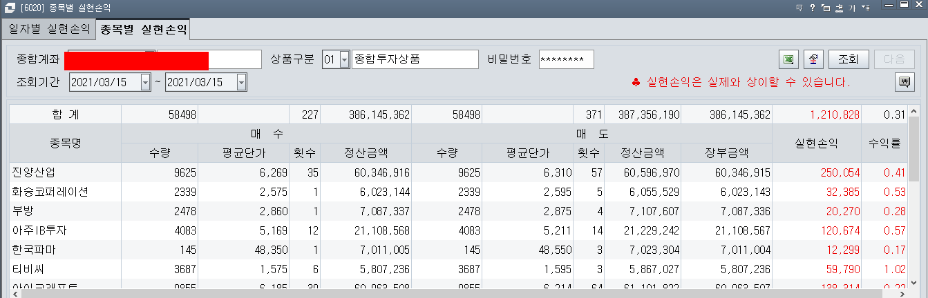Export the table to Excel

(x=788, y=59)
